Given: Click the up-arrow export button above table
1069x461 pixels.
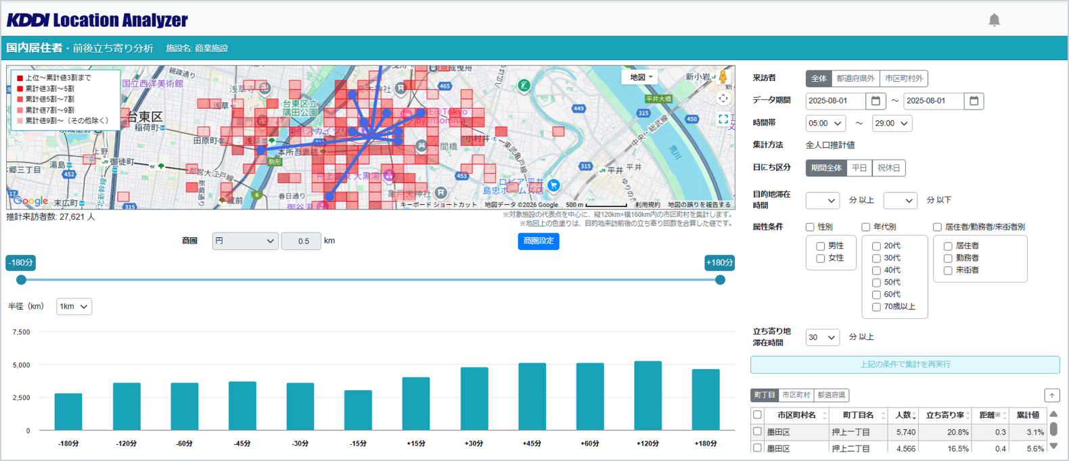Looking at the screenshot, I should pos(1051,395).
